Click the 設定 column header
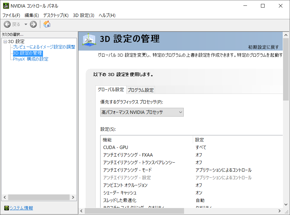This screenshot has height=215, width=290. pos(238,140)
